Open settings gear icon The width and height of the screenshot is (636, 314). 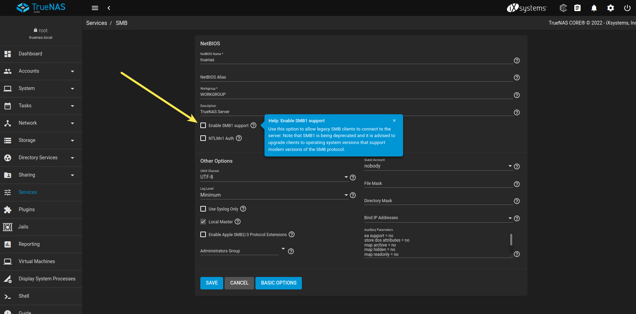(x=611, y=8)
